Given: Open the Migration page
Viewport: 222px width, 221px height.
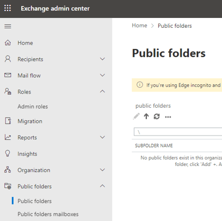Looking at the screenshot, I should click(30, 121).
